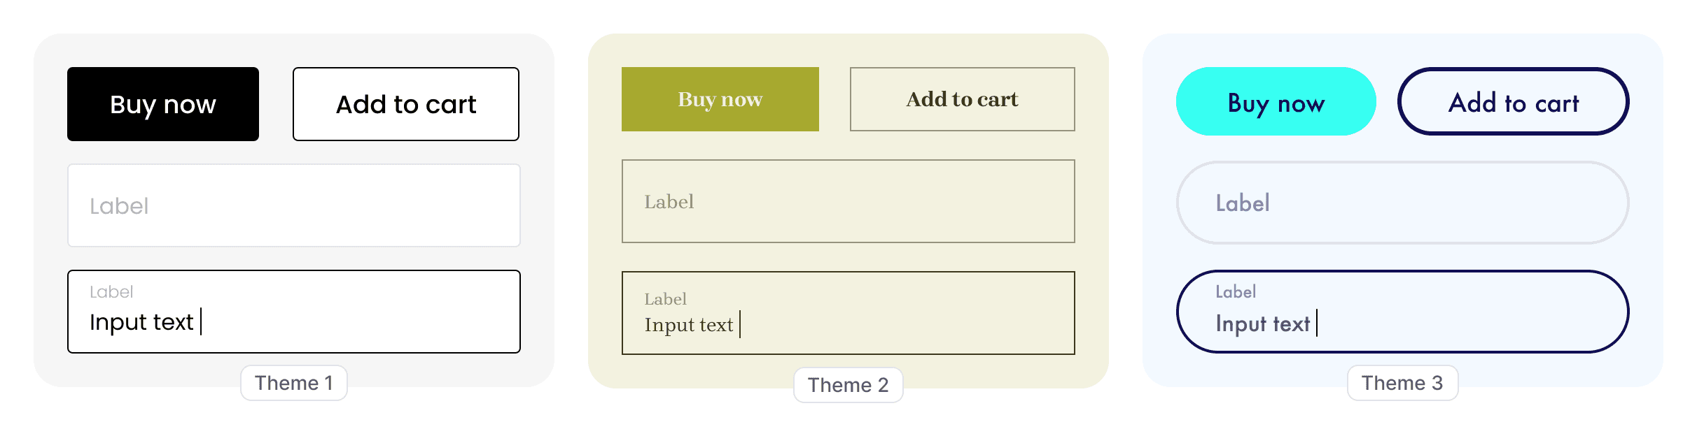1697x422 pixels.
Task: Select the Theme 3 tag
Action: (1403, 383)
